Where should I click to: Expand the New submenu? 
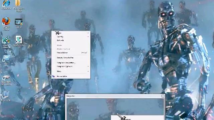point(71,71)
